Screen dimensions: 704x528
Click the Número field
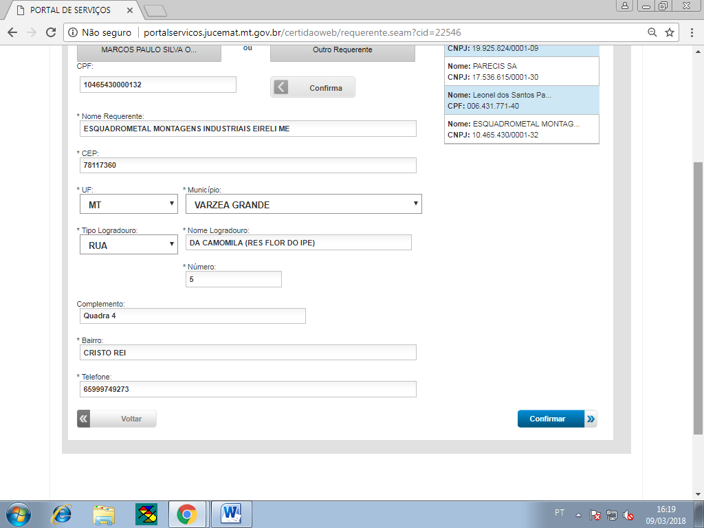(x=234, y=279)
